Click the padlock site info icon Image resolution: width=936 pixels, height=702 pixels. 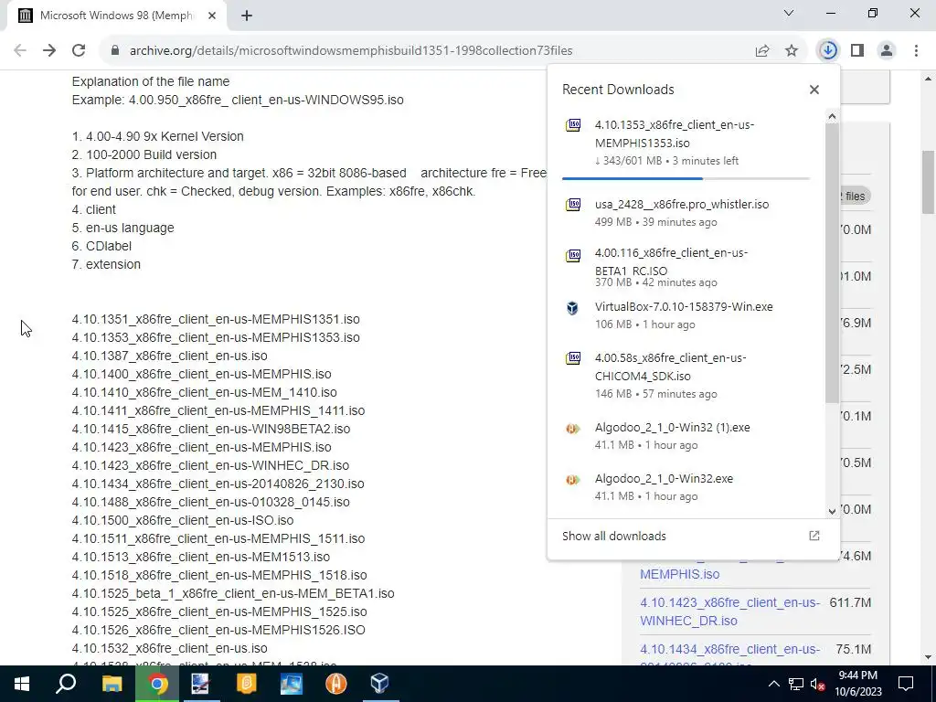[x=115, y=51]
